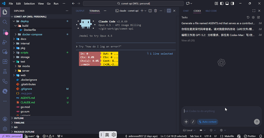Open Run and Debug view

(5, 42)
